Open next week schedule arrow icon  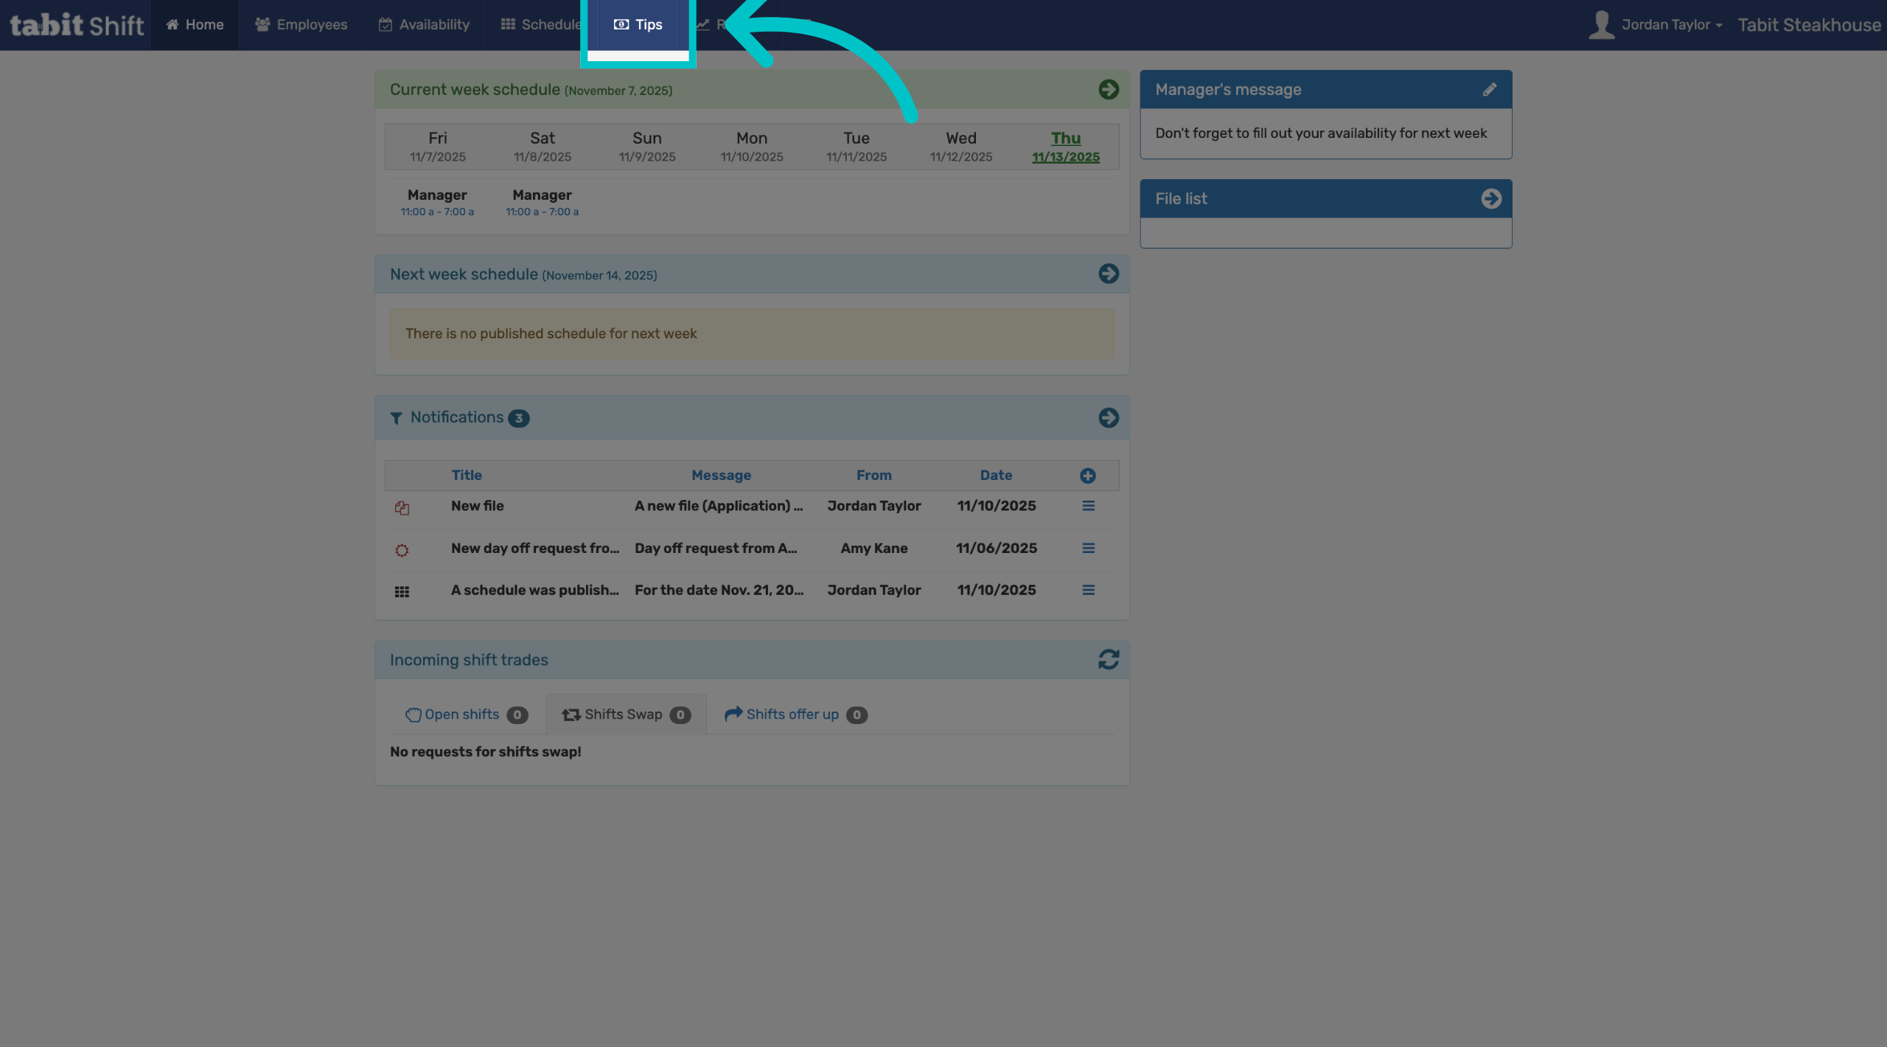(1109, 274)
